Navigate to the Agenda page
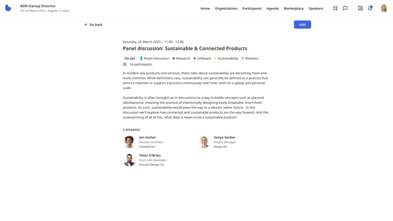393x221 pixels. click(272, 8)
